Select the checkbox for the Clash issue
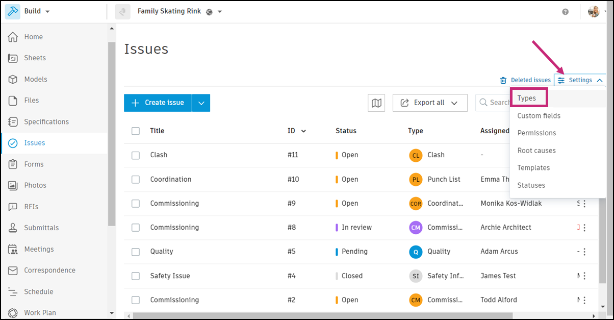The image size is (614, 320). 136,155
